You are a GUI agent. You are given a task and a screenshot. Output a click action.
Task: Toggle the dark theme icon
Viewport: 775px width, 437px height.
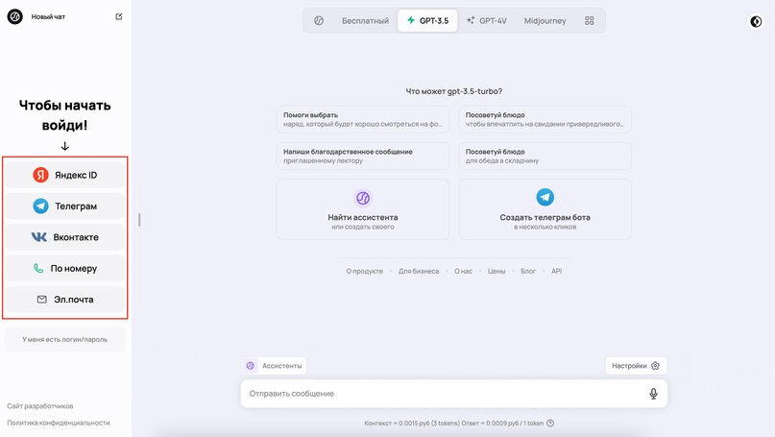[x=756, y=22]
